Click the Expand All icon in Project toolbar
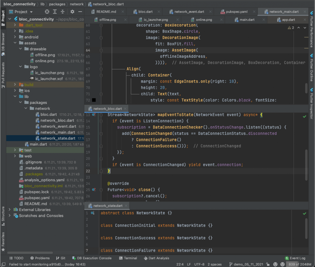The width and height of the screenshot is (315, 267). [x=55, y=11]
